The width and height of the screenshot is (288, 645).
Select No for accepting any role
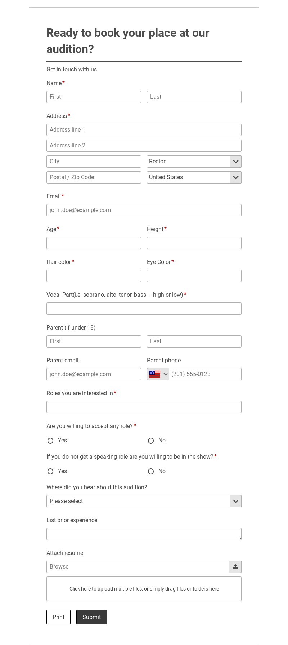click(x=151, y=441)
